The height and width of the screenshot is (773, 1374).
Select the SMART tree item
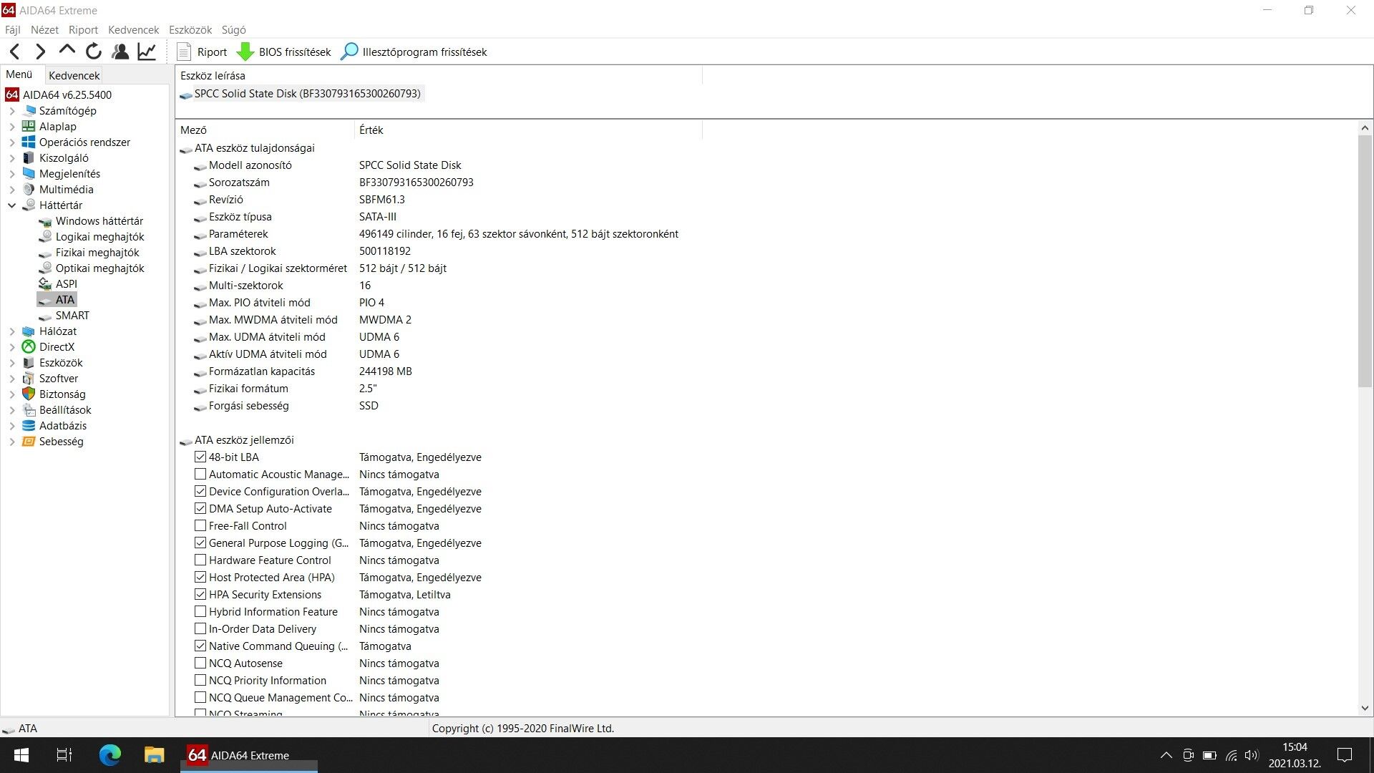coord(72,316)
